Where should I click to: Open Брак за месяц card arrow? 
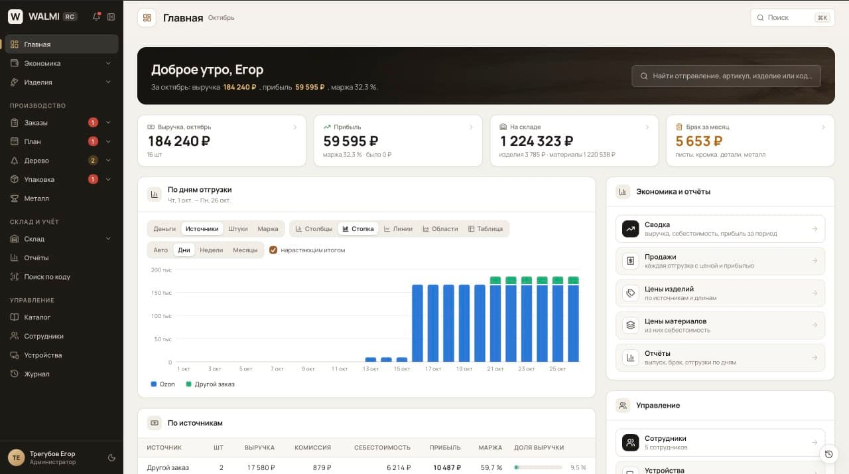(824, 127)
